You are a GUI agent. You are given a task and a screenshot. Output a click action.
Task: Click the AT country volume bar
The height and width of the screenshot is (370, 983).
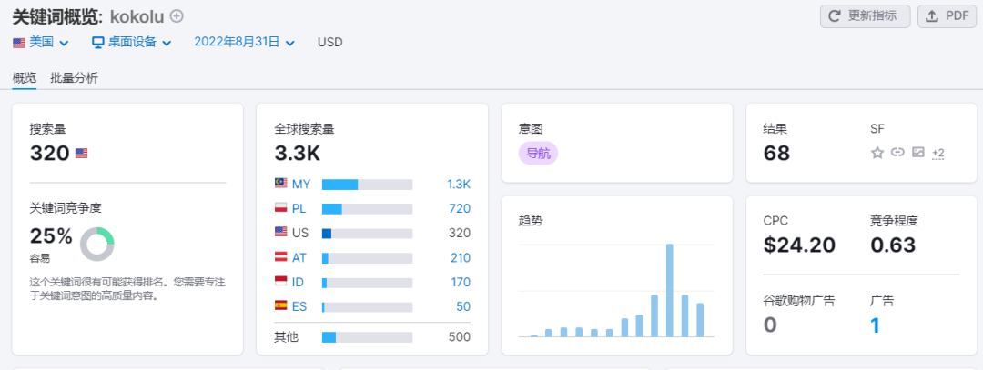tap(367, 257)
